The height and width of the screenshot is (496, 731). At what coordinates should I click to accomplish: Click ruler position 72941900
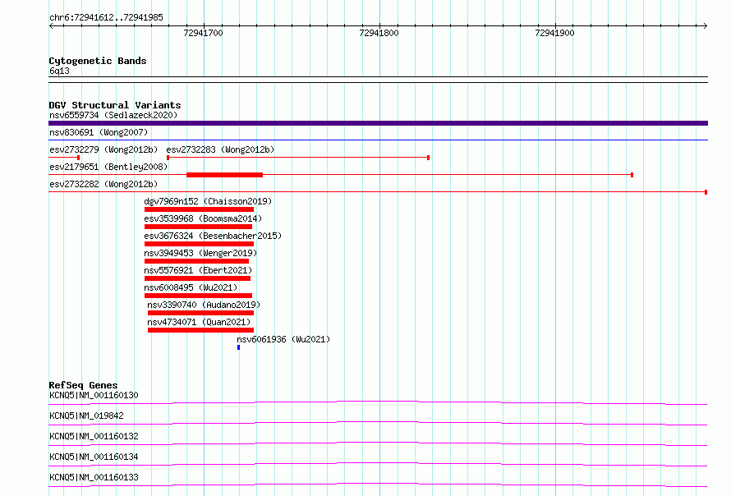click(x=554, y=33)
